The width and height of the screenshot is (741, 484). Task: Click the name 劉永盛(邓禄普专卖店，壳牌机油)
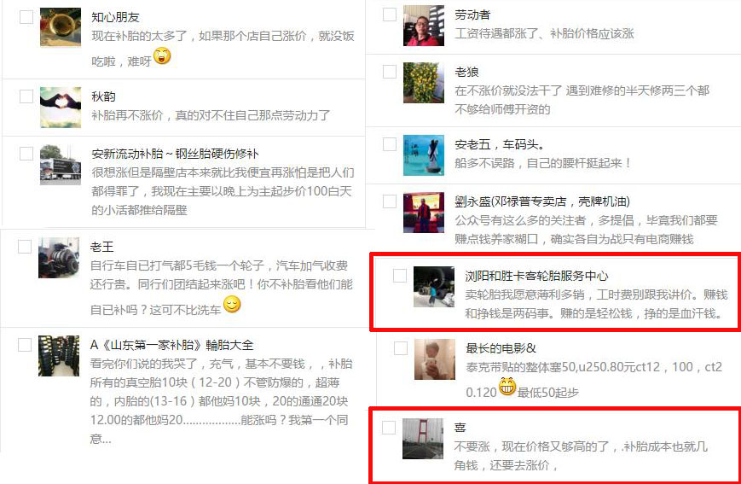(542, 201)
